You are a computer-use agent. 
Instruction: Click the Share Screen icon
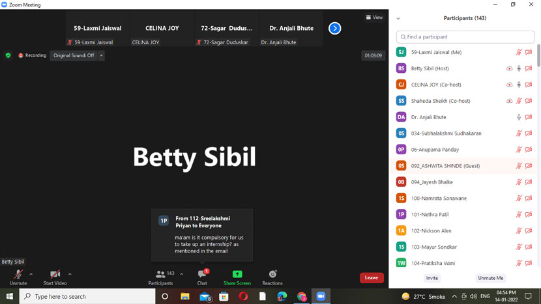(x=237, y=275)
